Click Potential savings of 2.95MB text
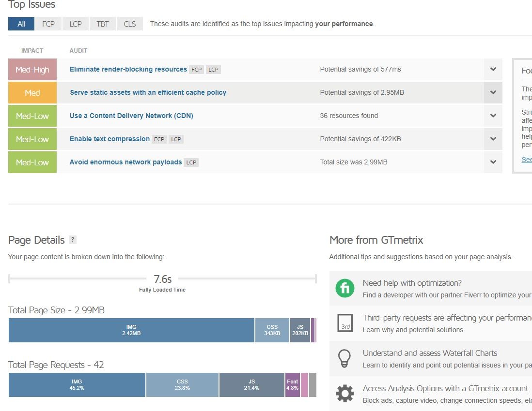This screenshot has width=532, height=411. tap(362, 92)
